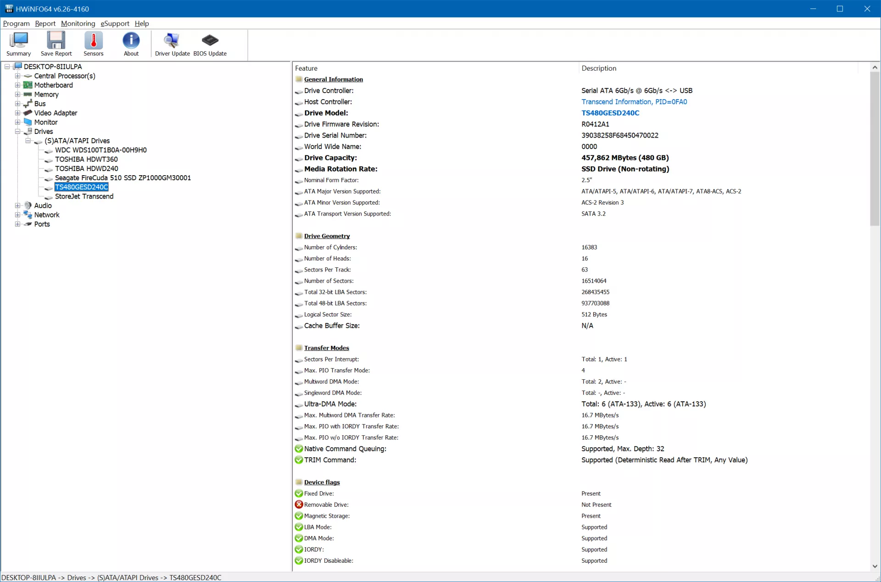Launch the Driver Update icon
Screen dimensions: 881x582
pos(172,40)
